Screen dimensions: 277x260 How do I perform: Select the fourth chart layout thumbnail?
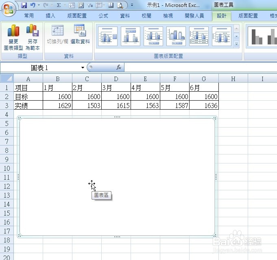[176, 36]
